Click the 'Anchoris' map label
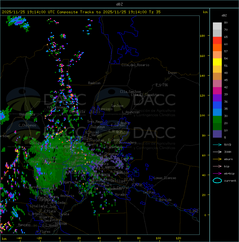 tap(67, 196)
